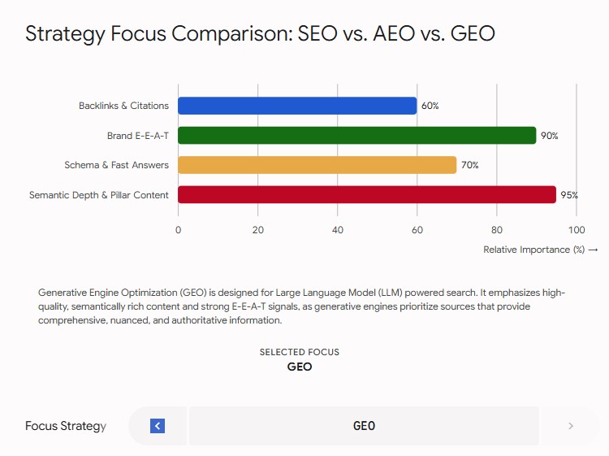Screen dimensions: 609x456
Task: Click the blue Backlinks & Citations bar
Action: coord(297,106)
